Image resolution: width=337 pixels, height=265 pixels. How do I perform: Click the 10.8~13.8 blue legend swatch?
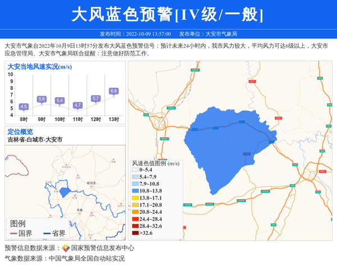(x=135, y=191)
